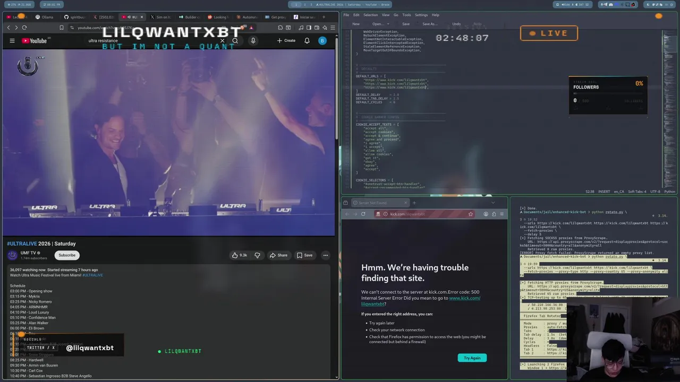Go back in the Brave browser
680x382 pixels.
coord(8,28)
